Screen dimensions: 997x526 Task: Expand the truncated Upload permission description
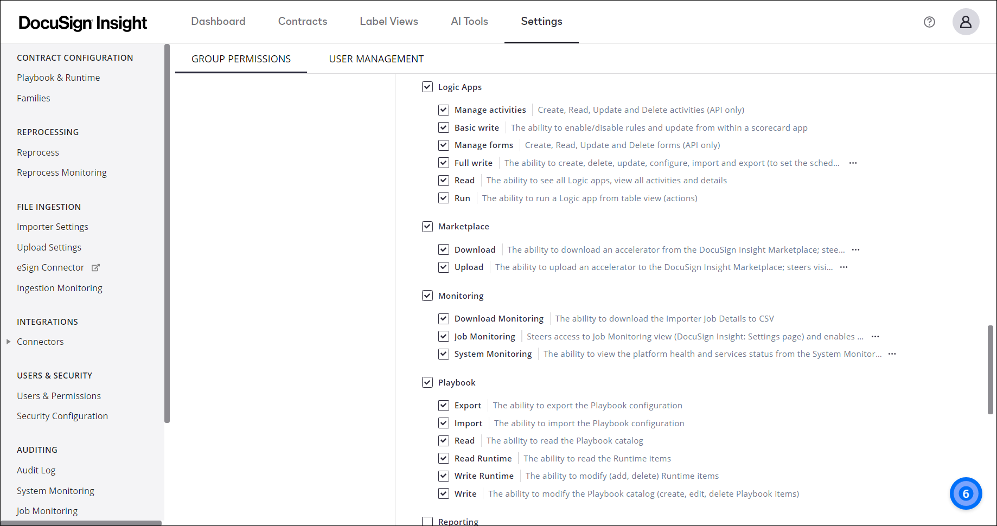[843, 267]
